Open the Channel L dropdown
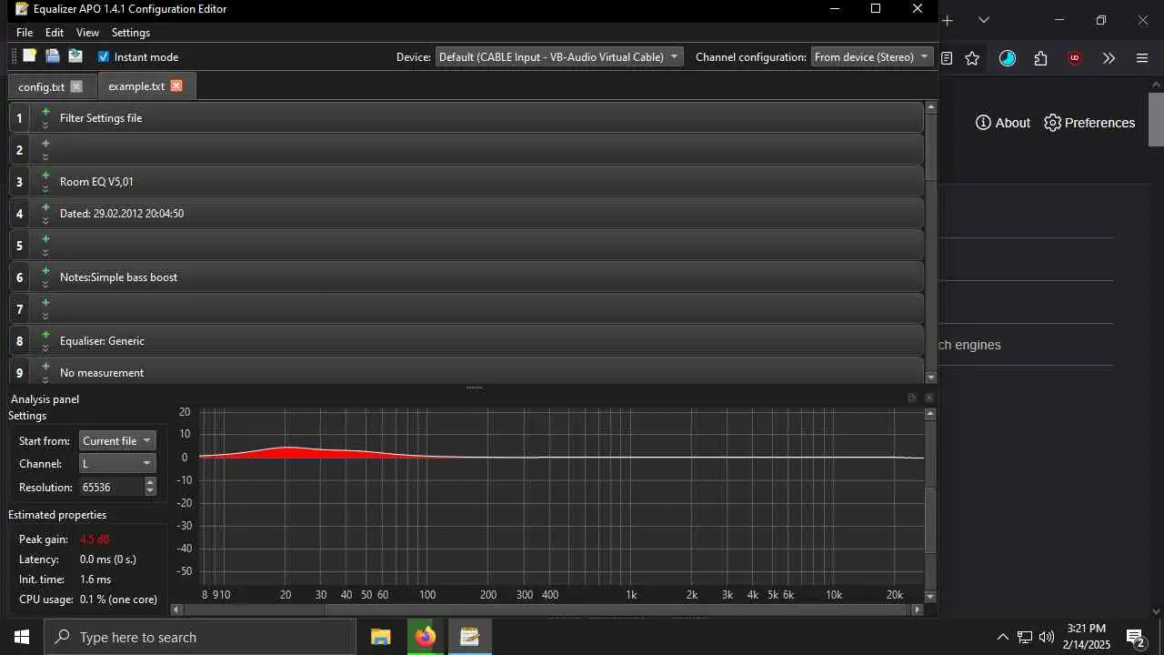Screen dimensions: 1164x655 point(117,463)
